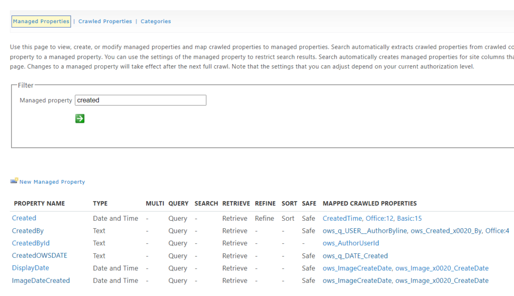514x296 pixels.
Task: Click the ows_q_USER__AuthorByline mapped properties link
Action: point(416,231)
